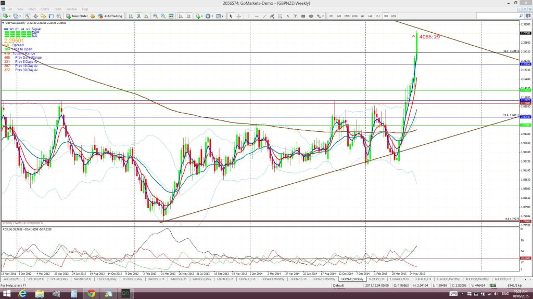The height and width of the screenshot is (299, 533).
Task: Expand the Indicators list dropdown arrow
Action: [202, 16]
